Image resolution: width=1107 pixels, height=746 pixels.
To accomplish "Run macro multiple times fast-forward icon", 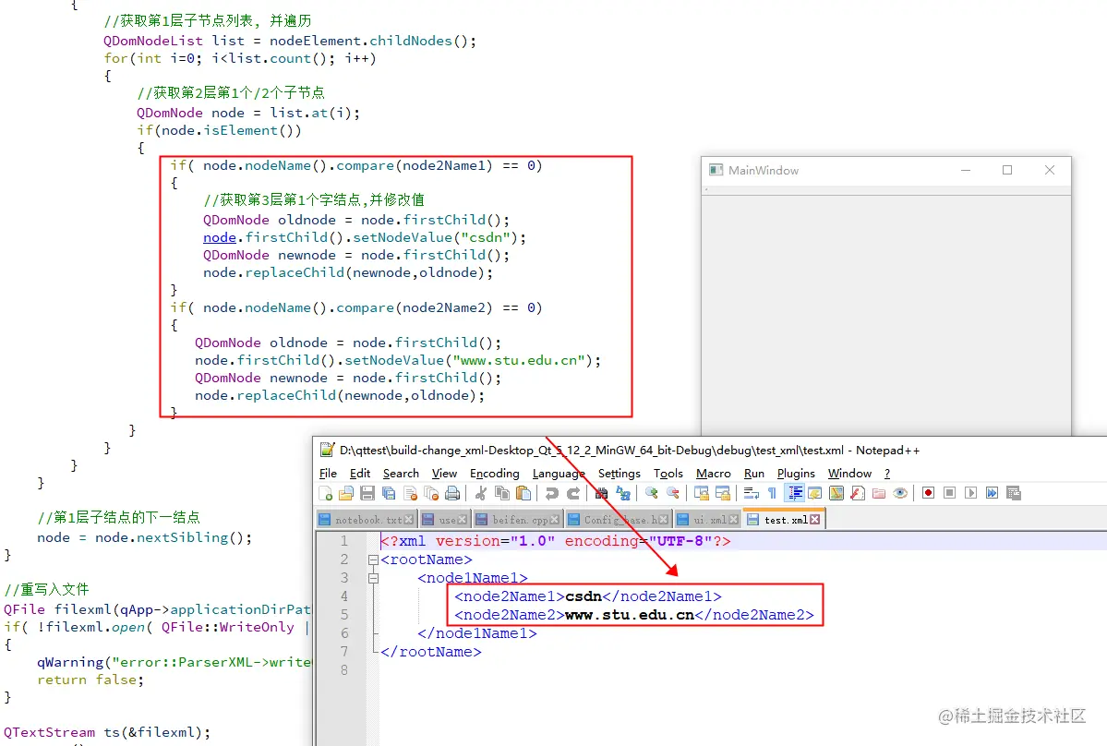I will tap(992, 493).
